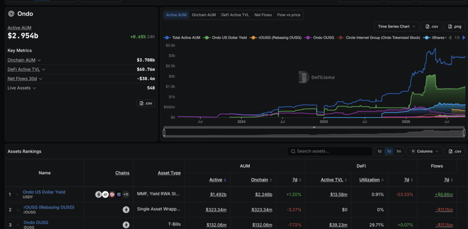Click the Ondo OUSG token logo in row 3
Viewport: 468px width, 229px height.
click(x=17, y=225)
